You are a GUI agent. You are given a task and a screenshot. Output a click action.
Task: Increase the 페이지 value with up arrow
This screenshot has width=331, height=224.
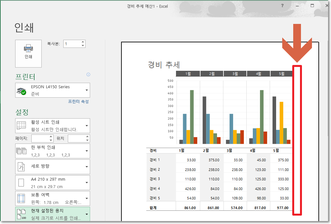tap(51, 137)
